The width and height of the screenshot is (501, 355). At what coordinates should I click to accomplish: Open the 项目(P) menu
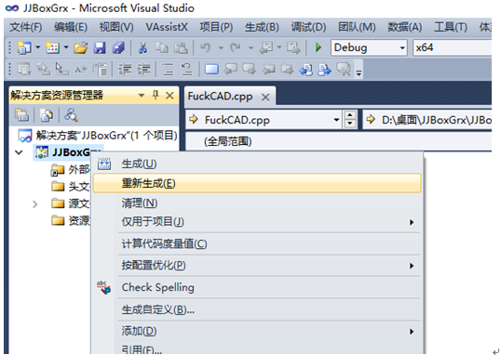[216, 27]
